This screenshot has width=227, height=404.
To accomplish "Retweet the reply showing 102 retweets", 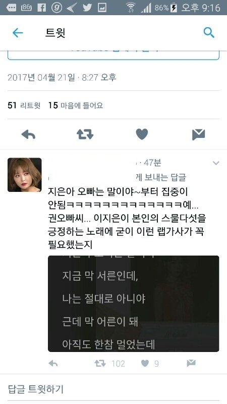I will coord(100,364).
